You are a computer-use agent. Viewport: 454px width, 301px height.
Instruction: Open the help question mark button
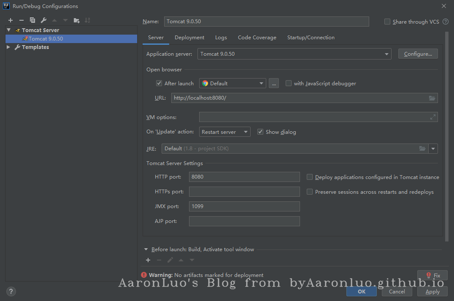point(11,291)
